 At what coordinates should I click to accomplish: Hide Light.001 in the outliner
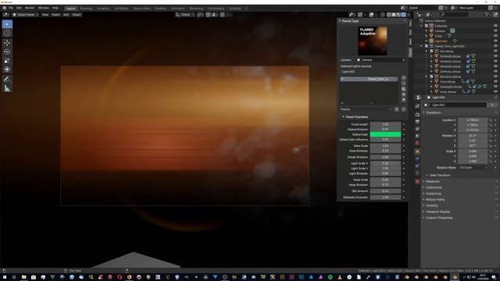(x=495, y=41)
